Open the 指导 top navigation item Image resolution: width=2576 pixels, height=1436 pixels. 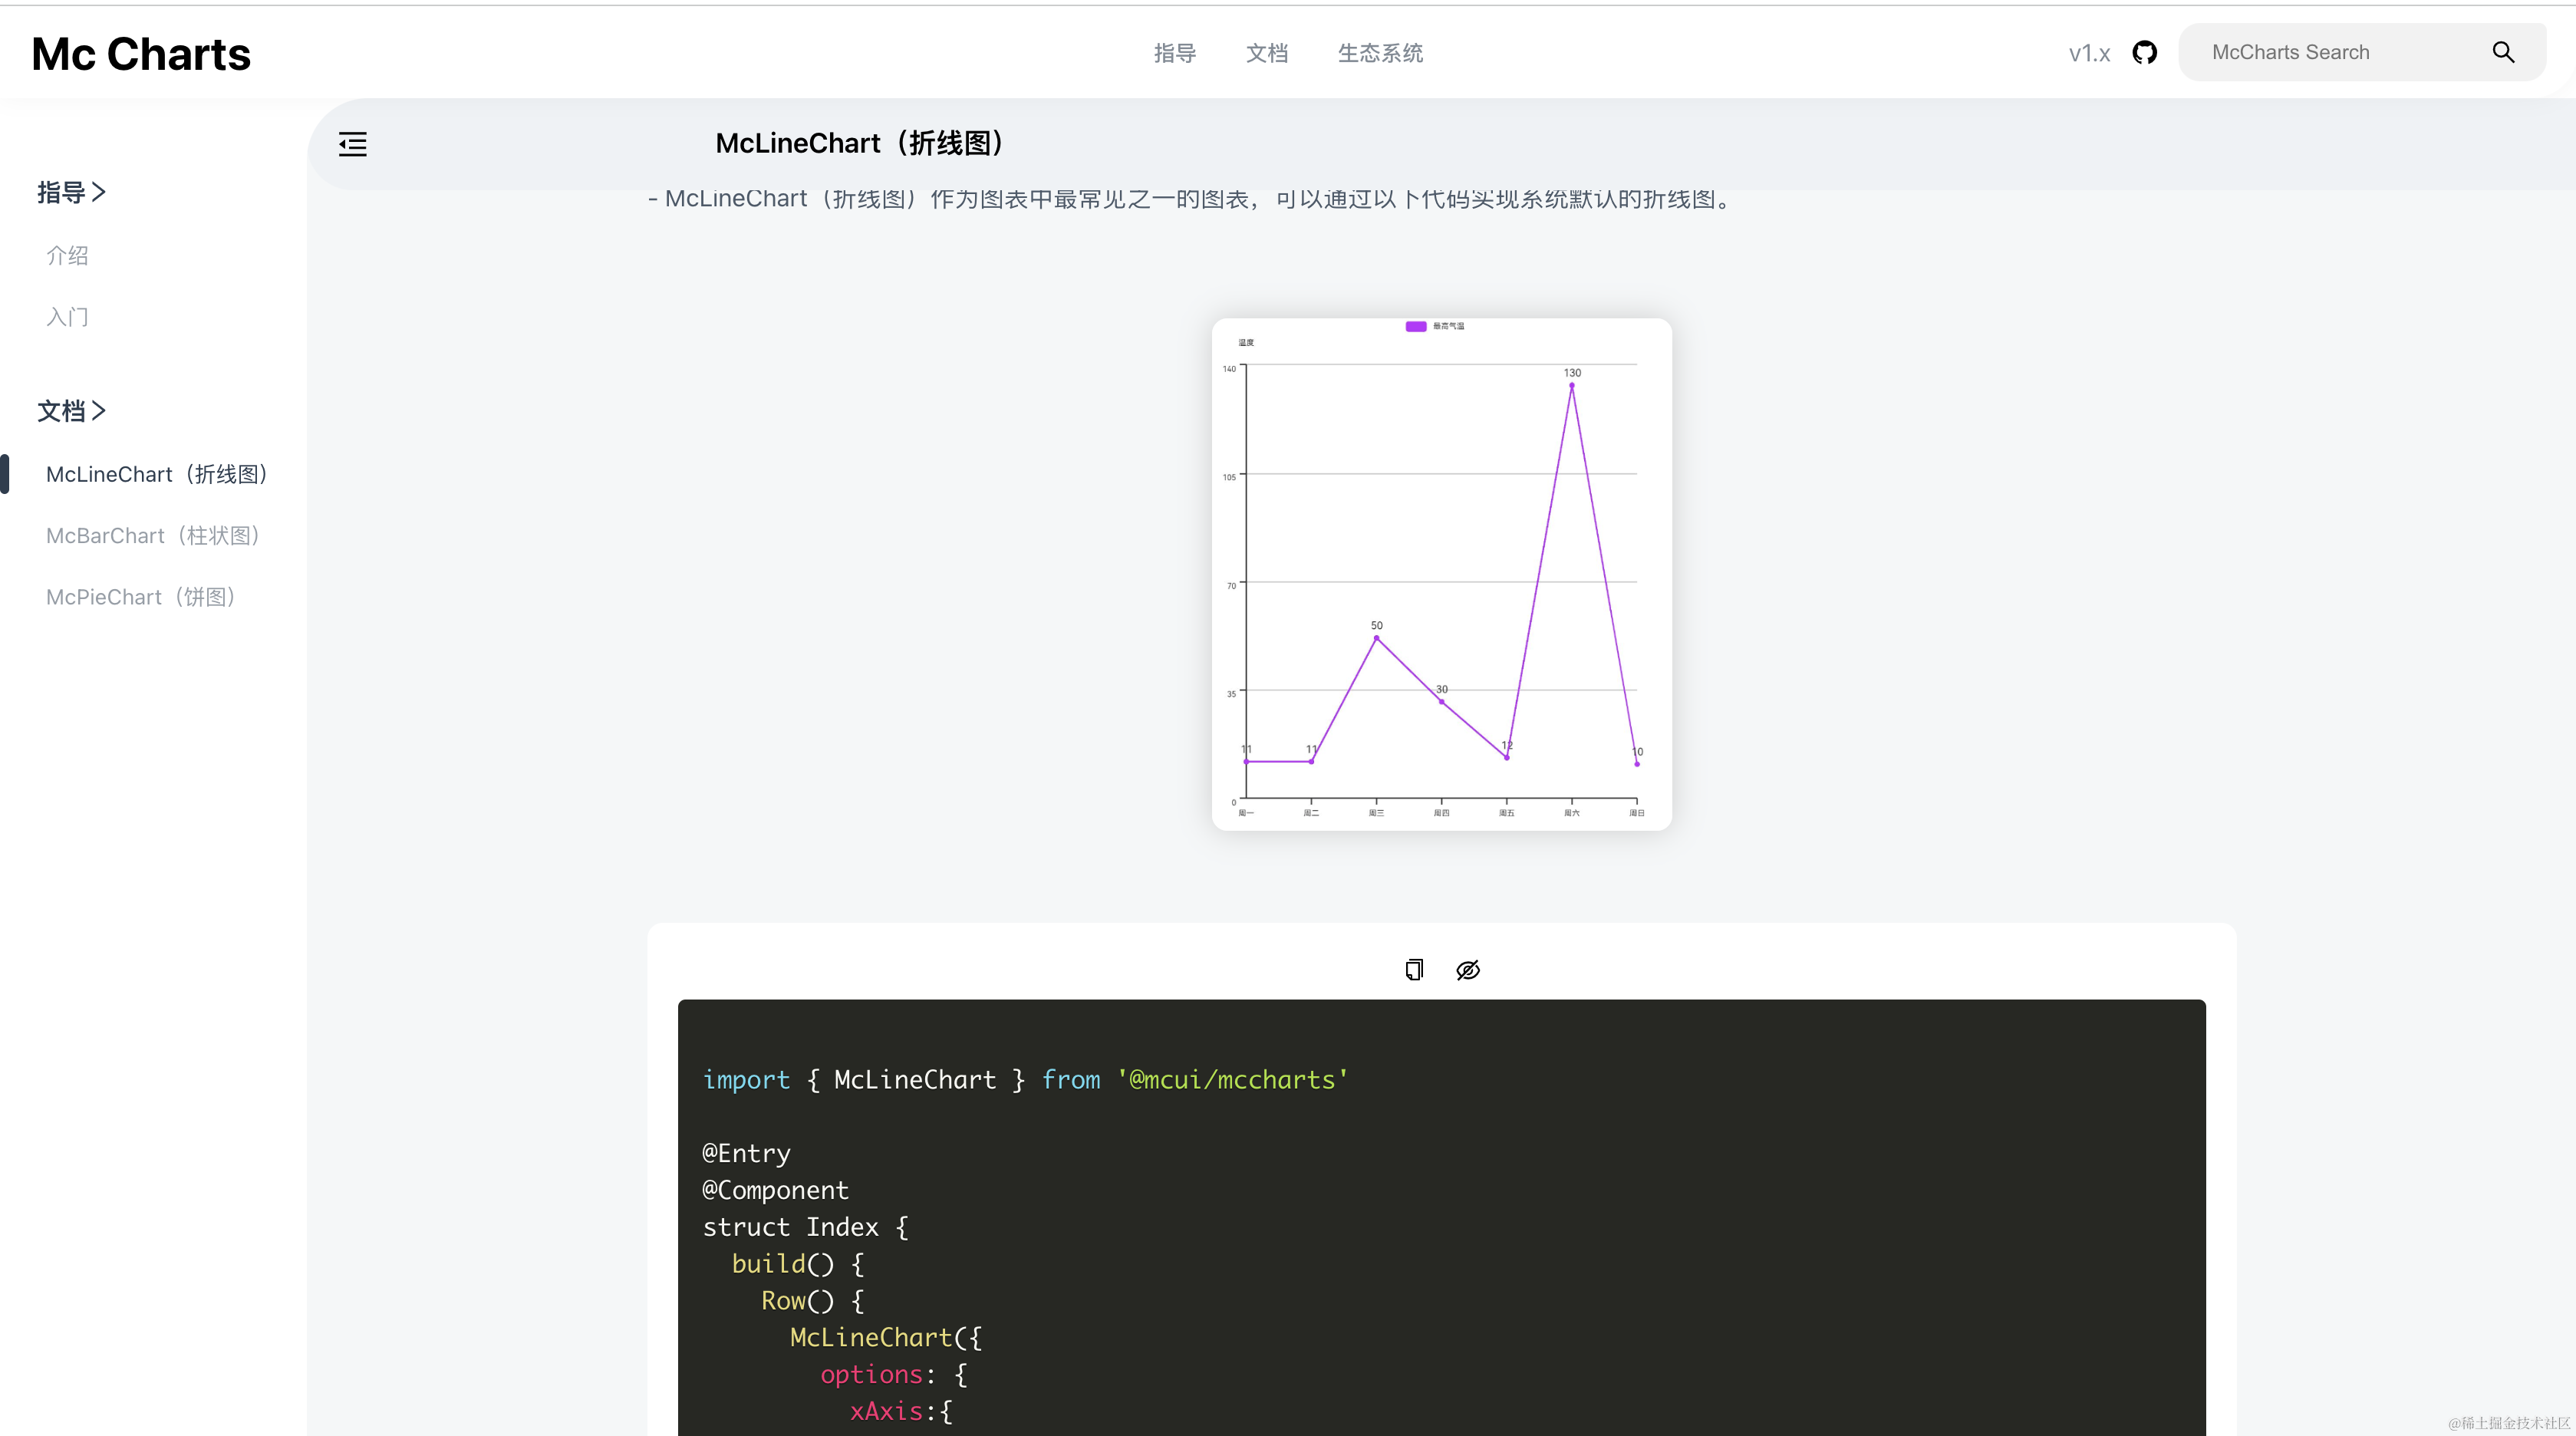[x=1175, y=53]
